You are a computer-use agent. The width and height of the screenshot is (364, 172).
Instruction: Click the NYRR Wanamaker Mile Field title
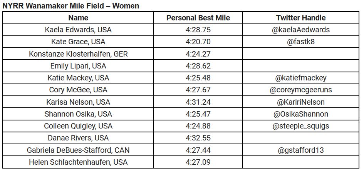pyautogui.click(x=71, y=6)
